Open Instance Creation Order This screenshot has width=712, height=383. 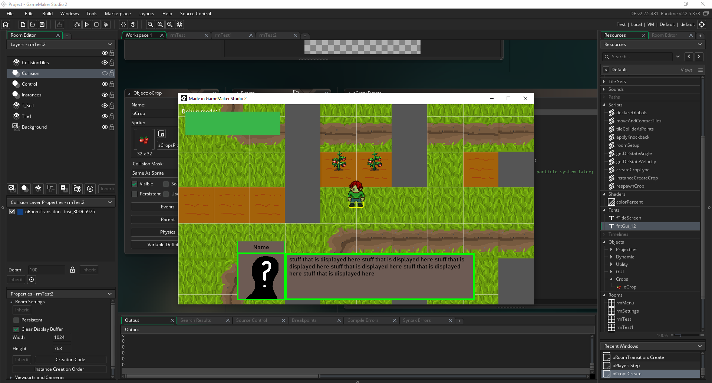(59, 369)
